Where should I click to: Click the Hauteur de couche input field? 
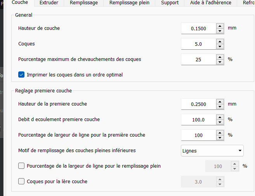(x=198, y=28)
